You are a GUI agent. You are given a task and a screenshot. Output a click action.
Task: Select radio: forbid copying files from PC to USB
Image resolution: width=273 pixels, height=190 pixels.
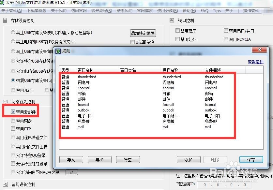coord(13,42)
